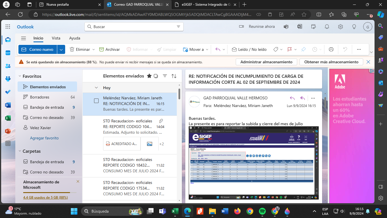
Task: Click the Administrar almacenamiento button
Action: click(x=266, y=62)
